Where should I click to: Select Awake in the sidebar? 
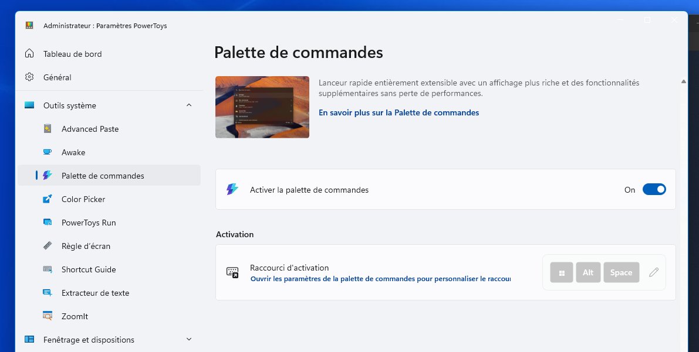(x=109, y=152)
